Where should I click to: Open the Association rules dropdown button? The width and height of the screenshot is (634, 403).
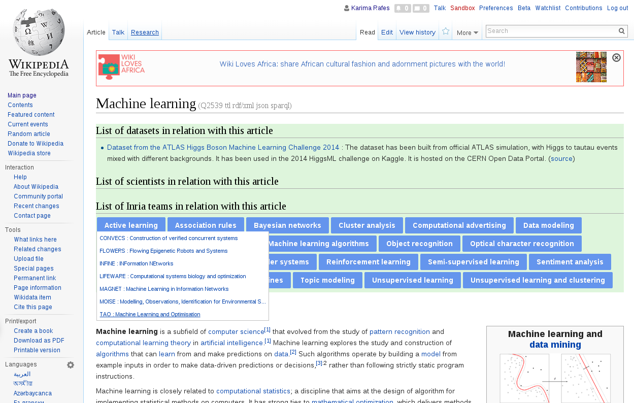(x=206, y=225)
